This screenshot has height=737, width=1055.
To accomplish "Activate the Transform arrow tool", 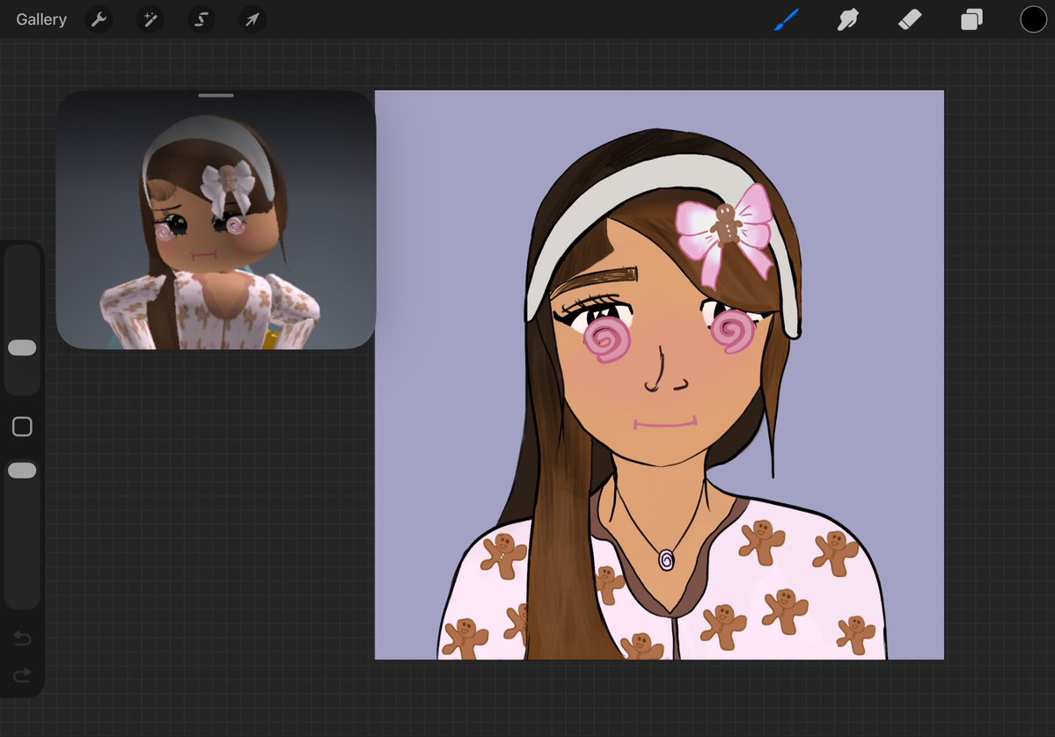I will point(252,19).
